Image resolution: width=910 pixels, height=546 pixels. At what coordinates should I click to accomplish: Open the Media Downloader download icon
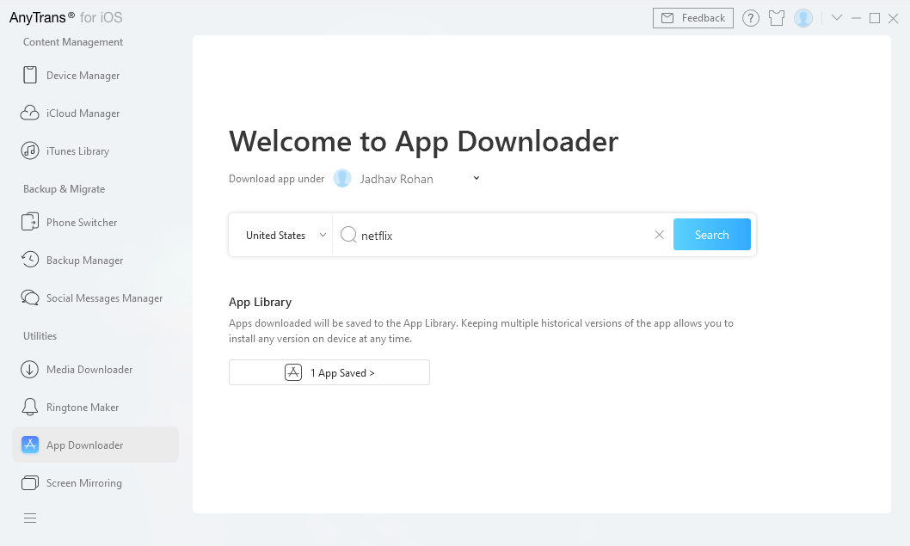tap(30, 370)
